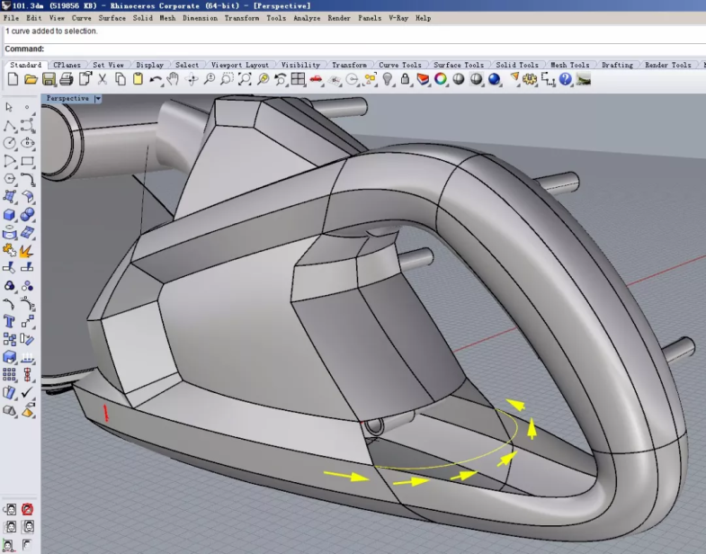Click the blue Render sphere icon
The height and width of the screenshot is (554, 706).
pyautogui.click(x=494, y=79)
